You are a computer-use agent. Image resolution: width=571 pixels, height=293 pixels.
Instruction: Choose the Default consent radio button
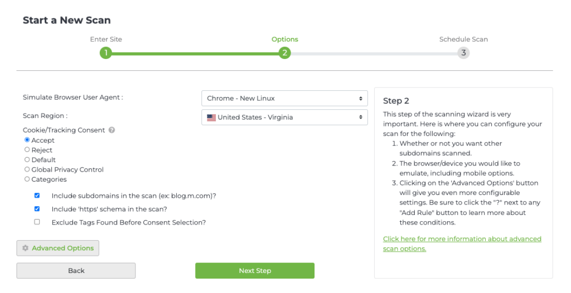(x=27, y=160)
